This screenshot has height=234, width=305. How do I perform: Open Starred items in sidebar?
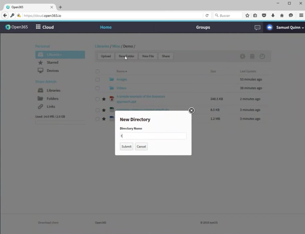pos(52,62)
